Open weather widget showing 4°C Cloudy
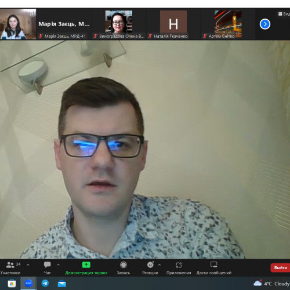The height and width of the screenshot is (290, 290). tap(271, 284)
